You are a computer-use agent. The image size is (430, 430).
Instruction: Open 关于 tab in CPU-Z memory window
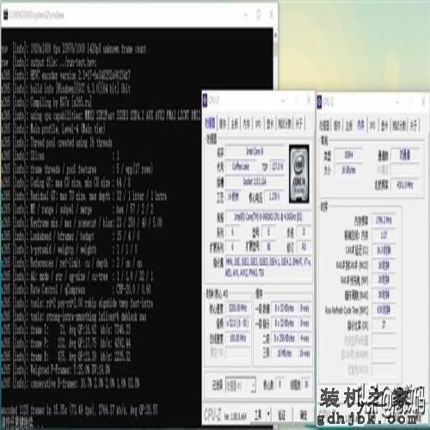tap(414, 126)
